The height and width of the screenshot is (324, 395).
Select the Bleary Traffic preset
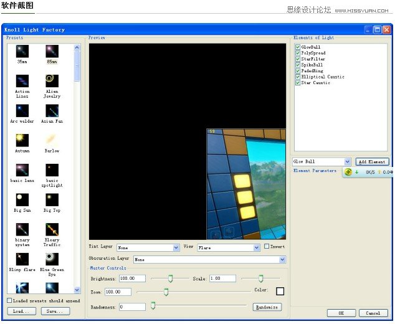coord(52,229)
